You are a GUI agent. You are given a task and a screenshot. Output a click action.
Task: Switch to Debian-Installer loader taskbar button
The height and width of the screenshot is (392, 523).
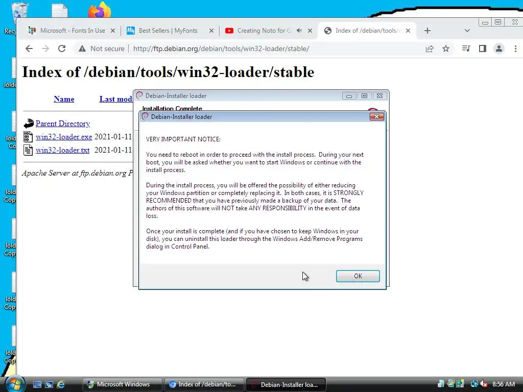pyautogui.click(x=286, y=384)
